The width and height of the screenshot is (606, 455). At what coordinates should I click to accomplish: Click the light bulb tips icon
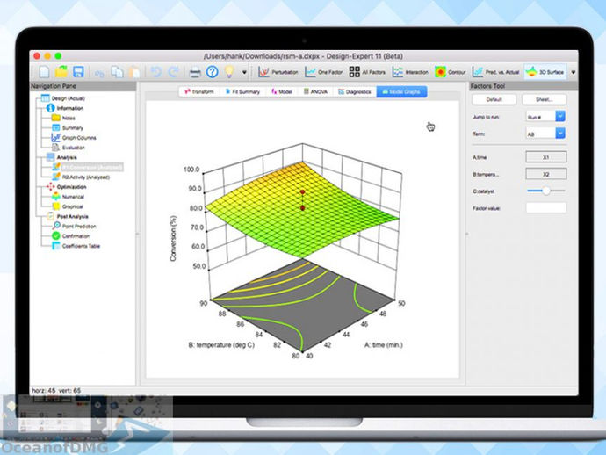pyautogui.click(x=229, y=72)
